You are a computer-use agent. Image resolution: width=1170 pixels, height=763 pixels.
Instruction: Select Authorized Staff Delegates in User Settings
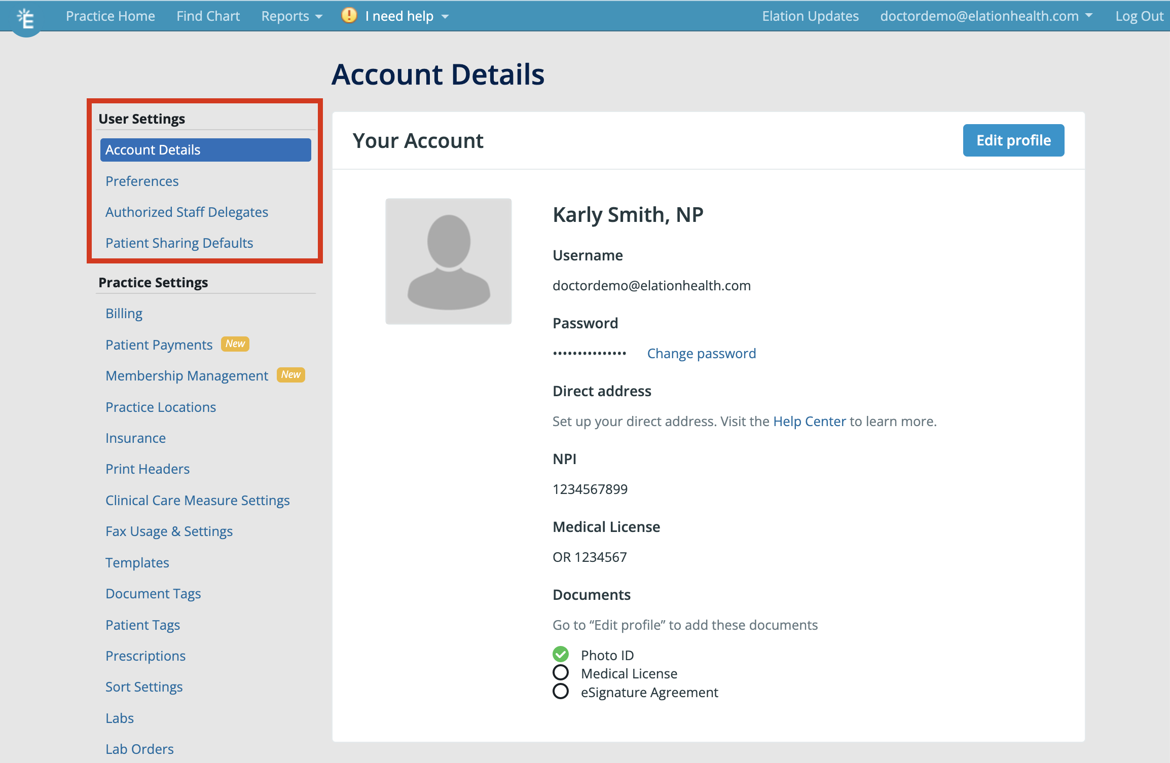point(187,212)
